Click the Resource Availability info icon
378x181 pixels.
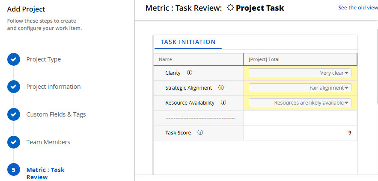[x=223, y=103]
